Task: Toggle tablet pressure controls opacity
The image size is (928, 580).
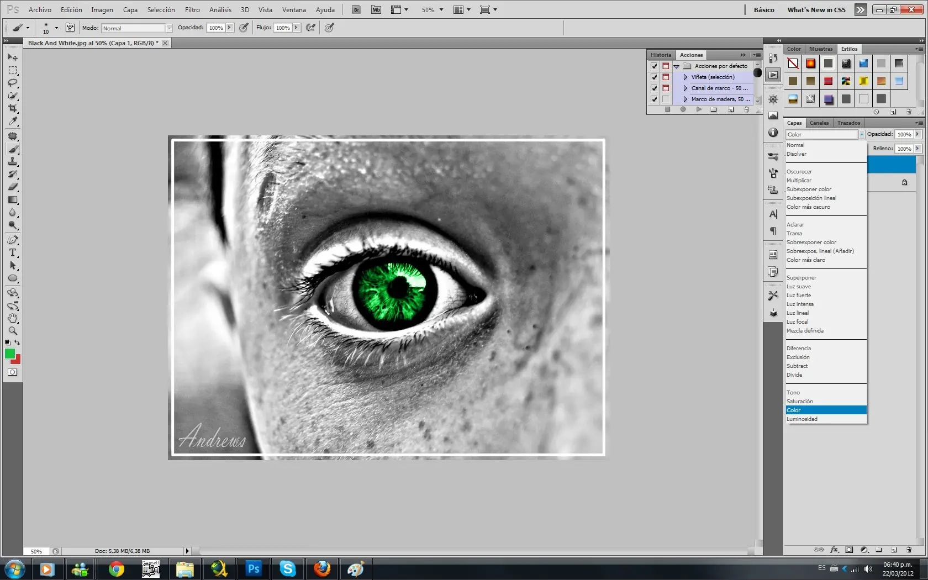Action: (x=244, y=28)
